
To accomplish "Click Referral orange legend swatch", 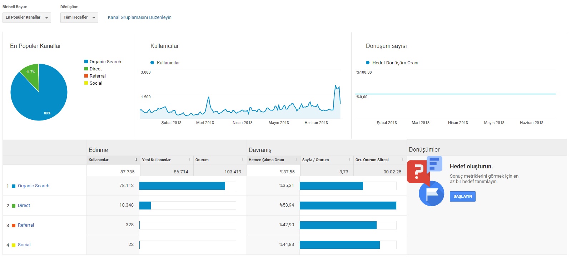I will [x=86, y=76].
